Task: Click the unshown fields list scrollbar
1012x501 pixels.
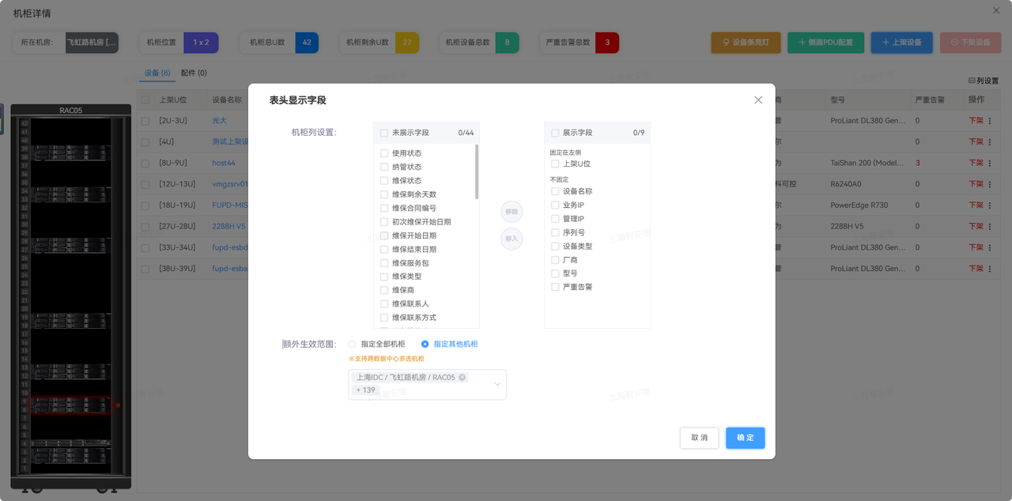Action: (x=477, y=171)
